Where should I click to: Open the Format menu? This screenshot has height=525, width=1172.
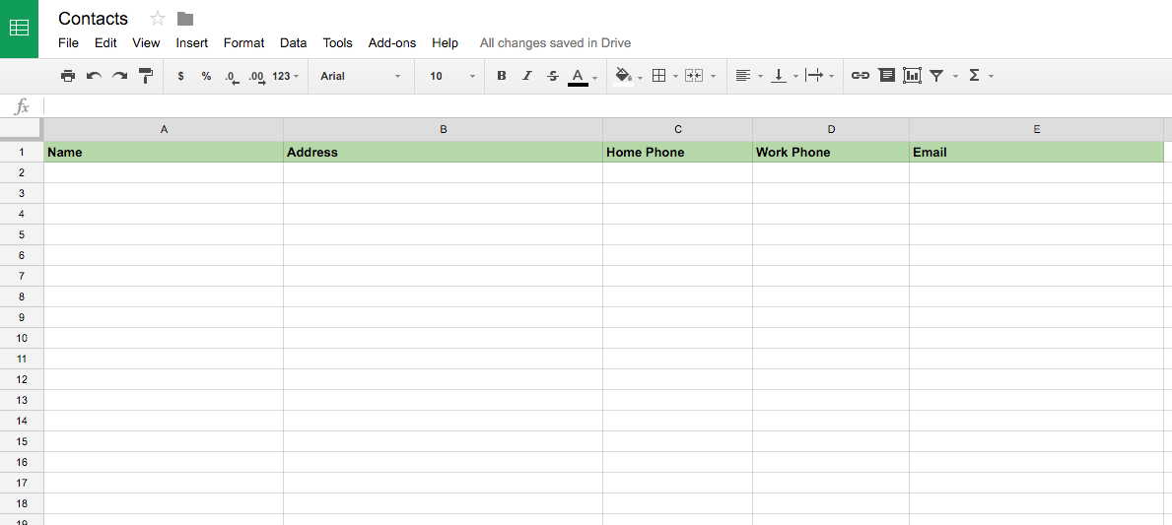tap(243, 43)
